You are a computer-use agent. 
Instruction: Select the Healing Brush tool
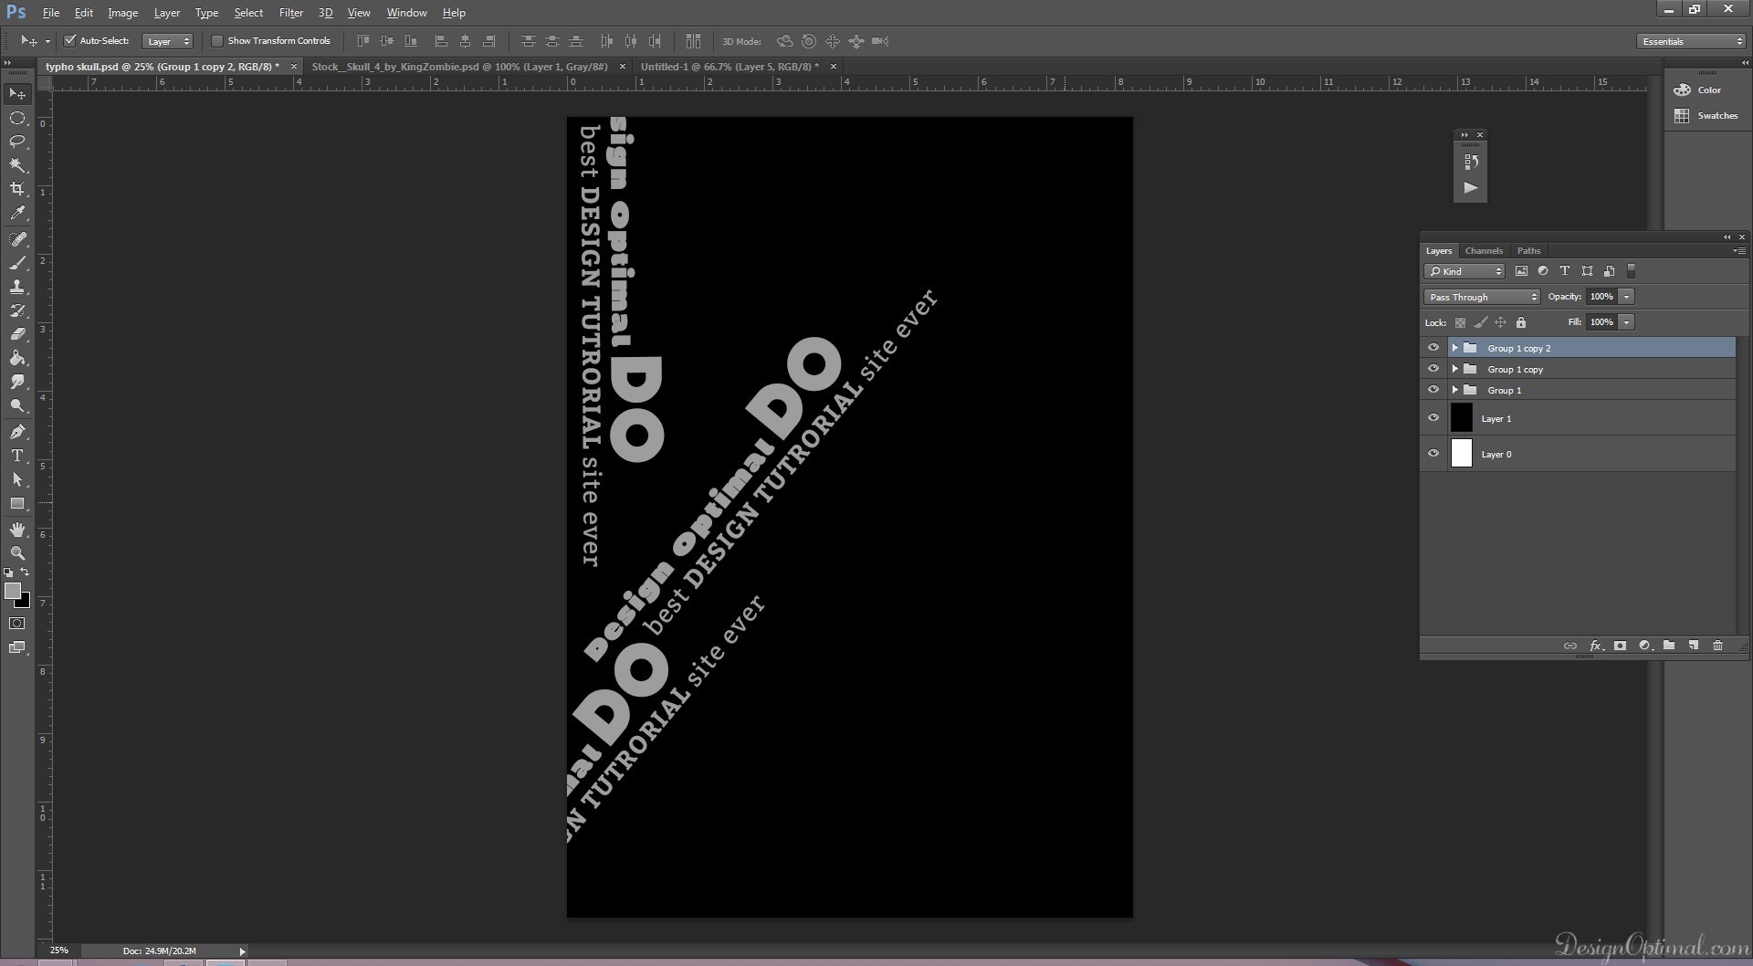[17, 239]
